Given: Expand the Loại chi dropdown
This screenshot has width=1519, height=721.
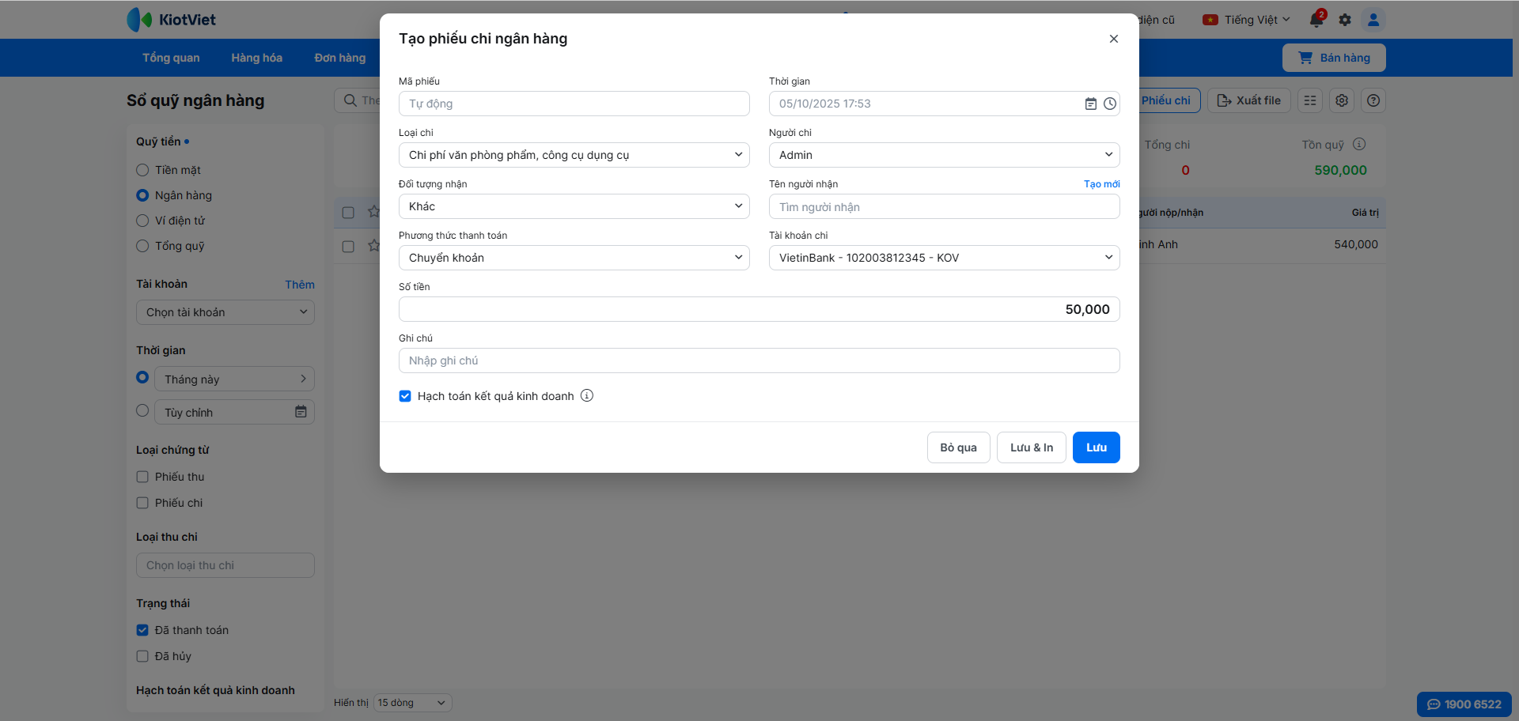Looking at the screenshot, I should (574, 155).
